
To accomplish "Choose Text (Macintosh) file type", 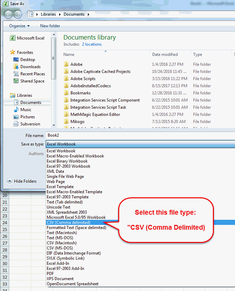I will [62, 233].
